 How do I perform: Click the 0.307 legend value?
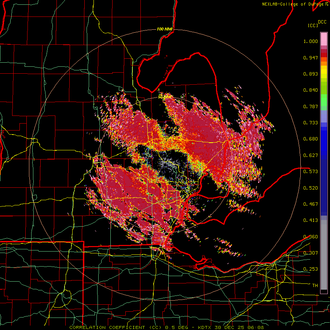(311, 253)
